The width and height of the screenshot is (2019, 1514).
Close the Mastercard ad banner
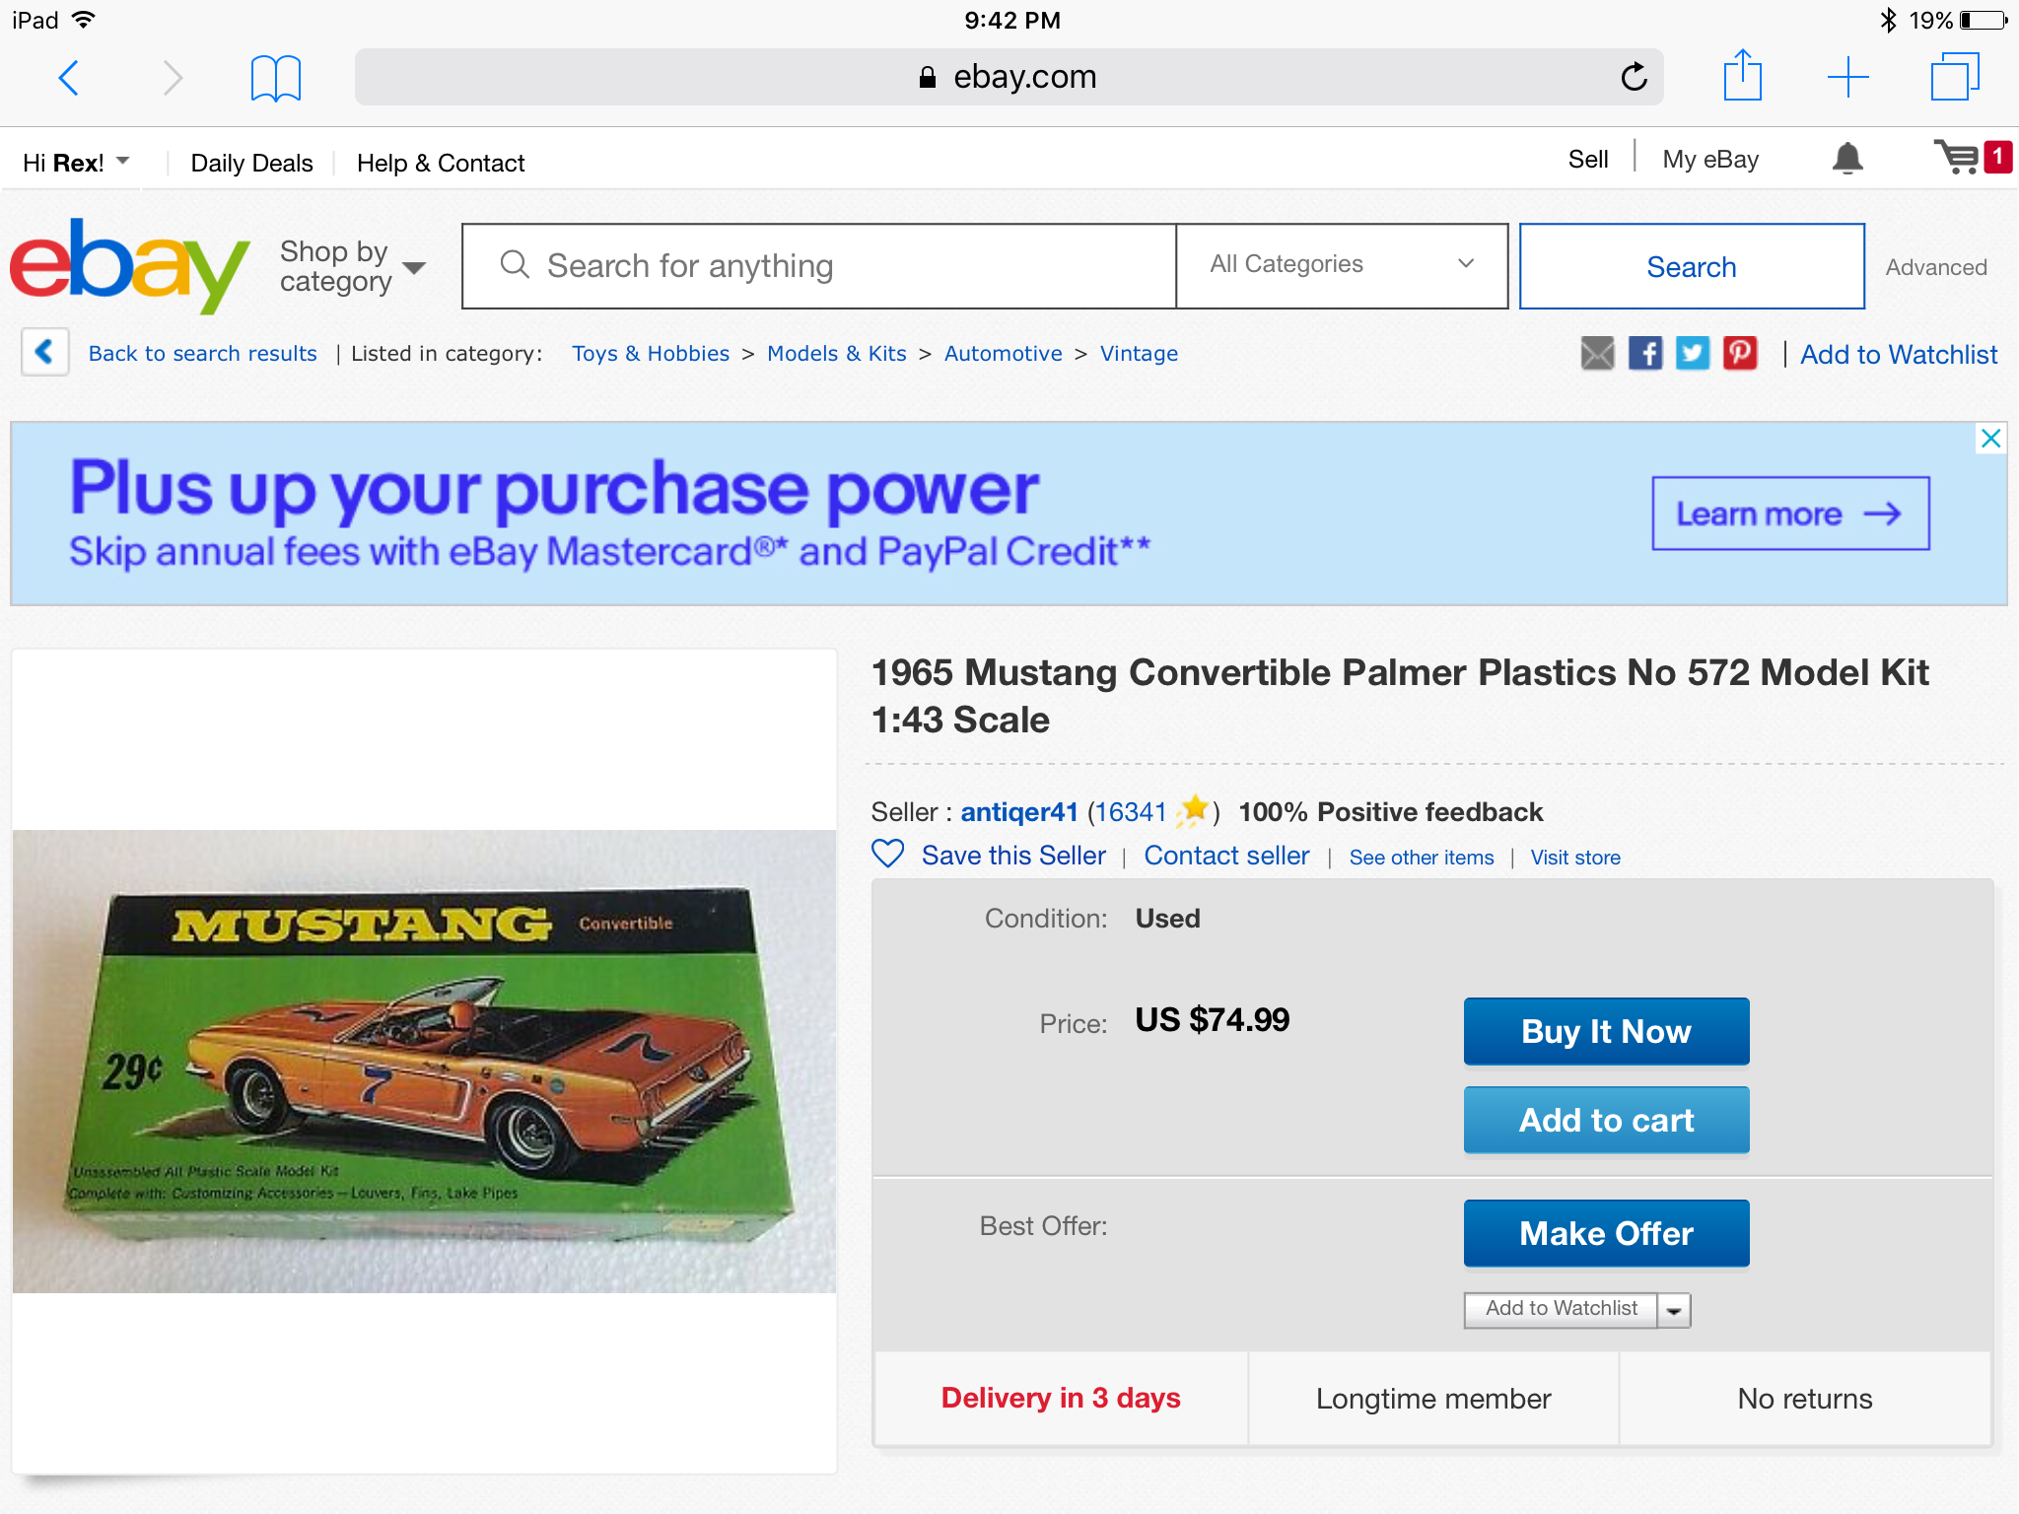[x=1990, y=439]
